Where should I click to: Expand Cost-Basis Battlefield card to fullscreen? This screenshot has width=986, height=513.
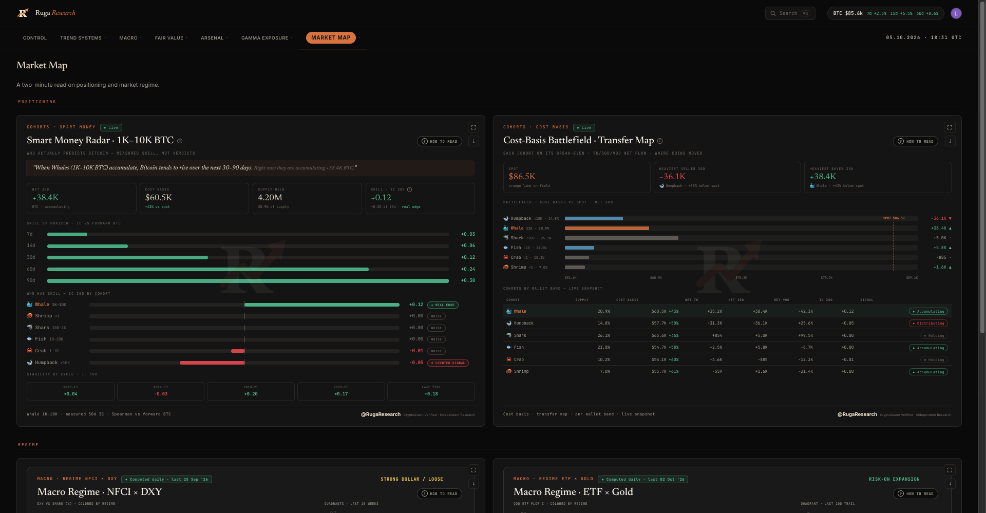950,127
